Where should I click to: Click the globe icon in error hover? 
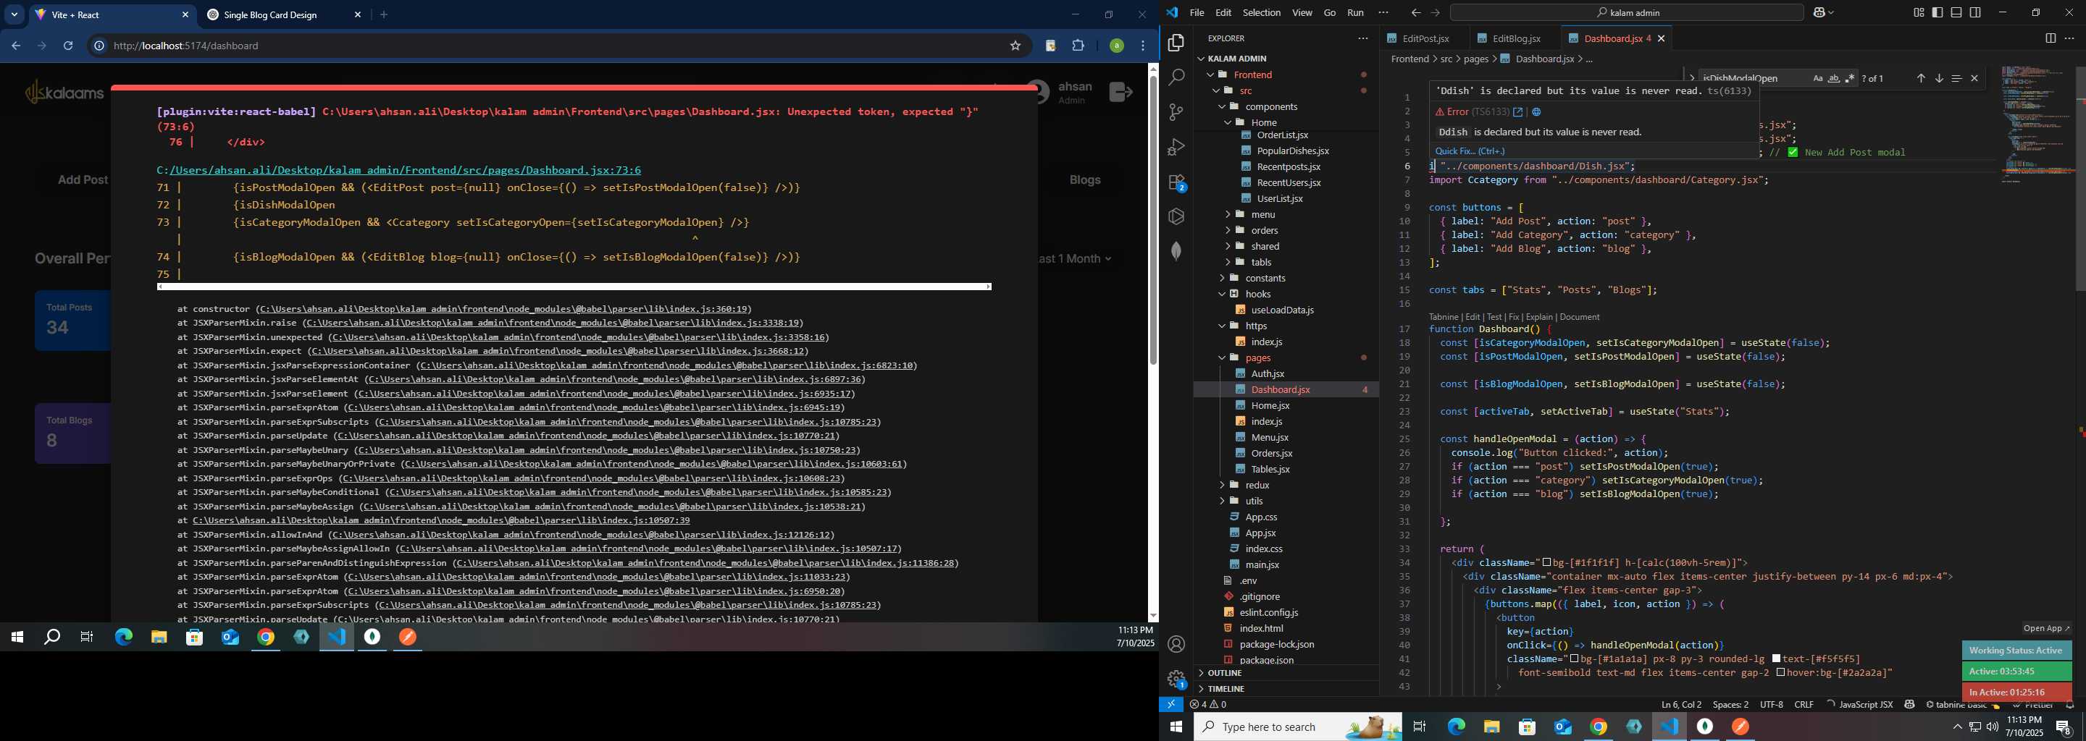point(1536,111)
